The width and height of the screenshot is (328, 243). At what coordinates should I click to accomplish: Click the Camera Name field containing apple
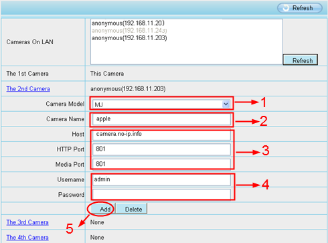pyautogui.click(x=161, y=119)
